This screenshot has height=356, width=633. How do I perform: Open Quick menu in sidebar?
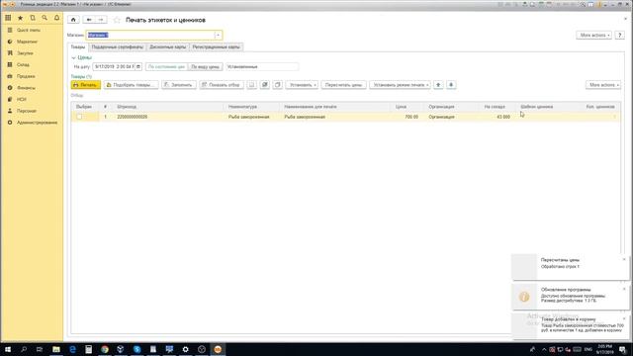pyautogui.click(x=29, y=30)
